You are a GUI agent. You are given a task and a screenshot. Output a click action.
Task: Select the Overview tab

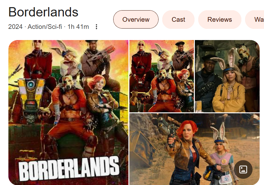(x=136, y=19)
